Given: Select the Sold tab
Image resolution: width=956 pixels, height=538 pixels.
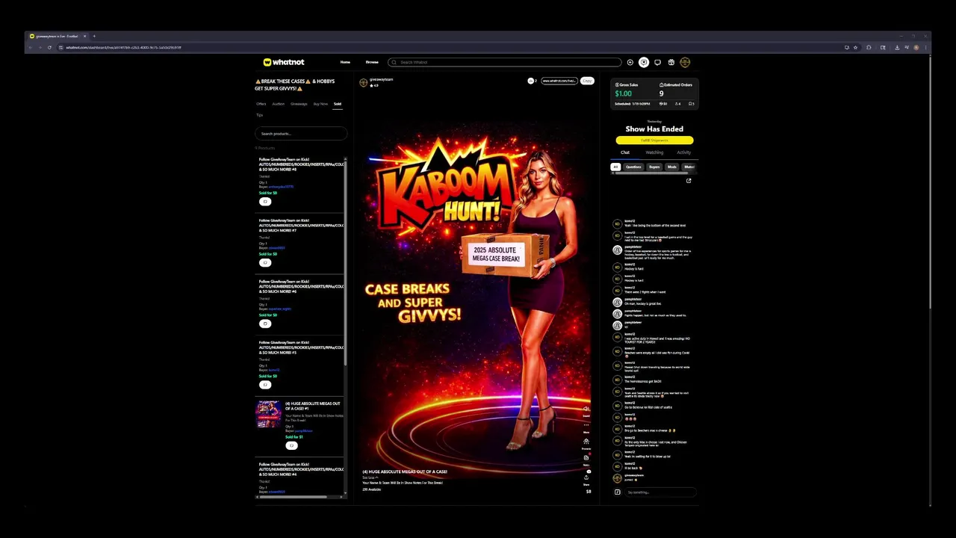Looking at the screenshot, I should click(x=338, y=104).
